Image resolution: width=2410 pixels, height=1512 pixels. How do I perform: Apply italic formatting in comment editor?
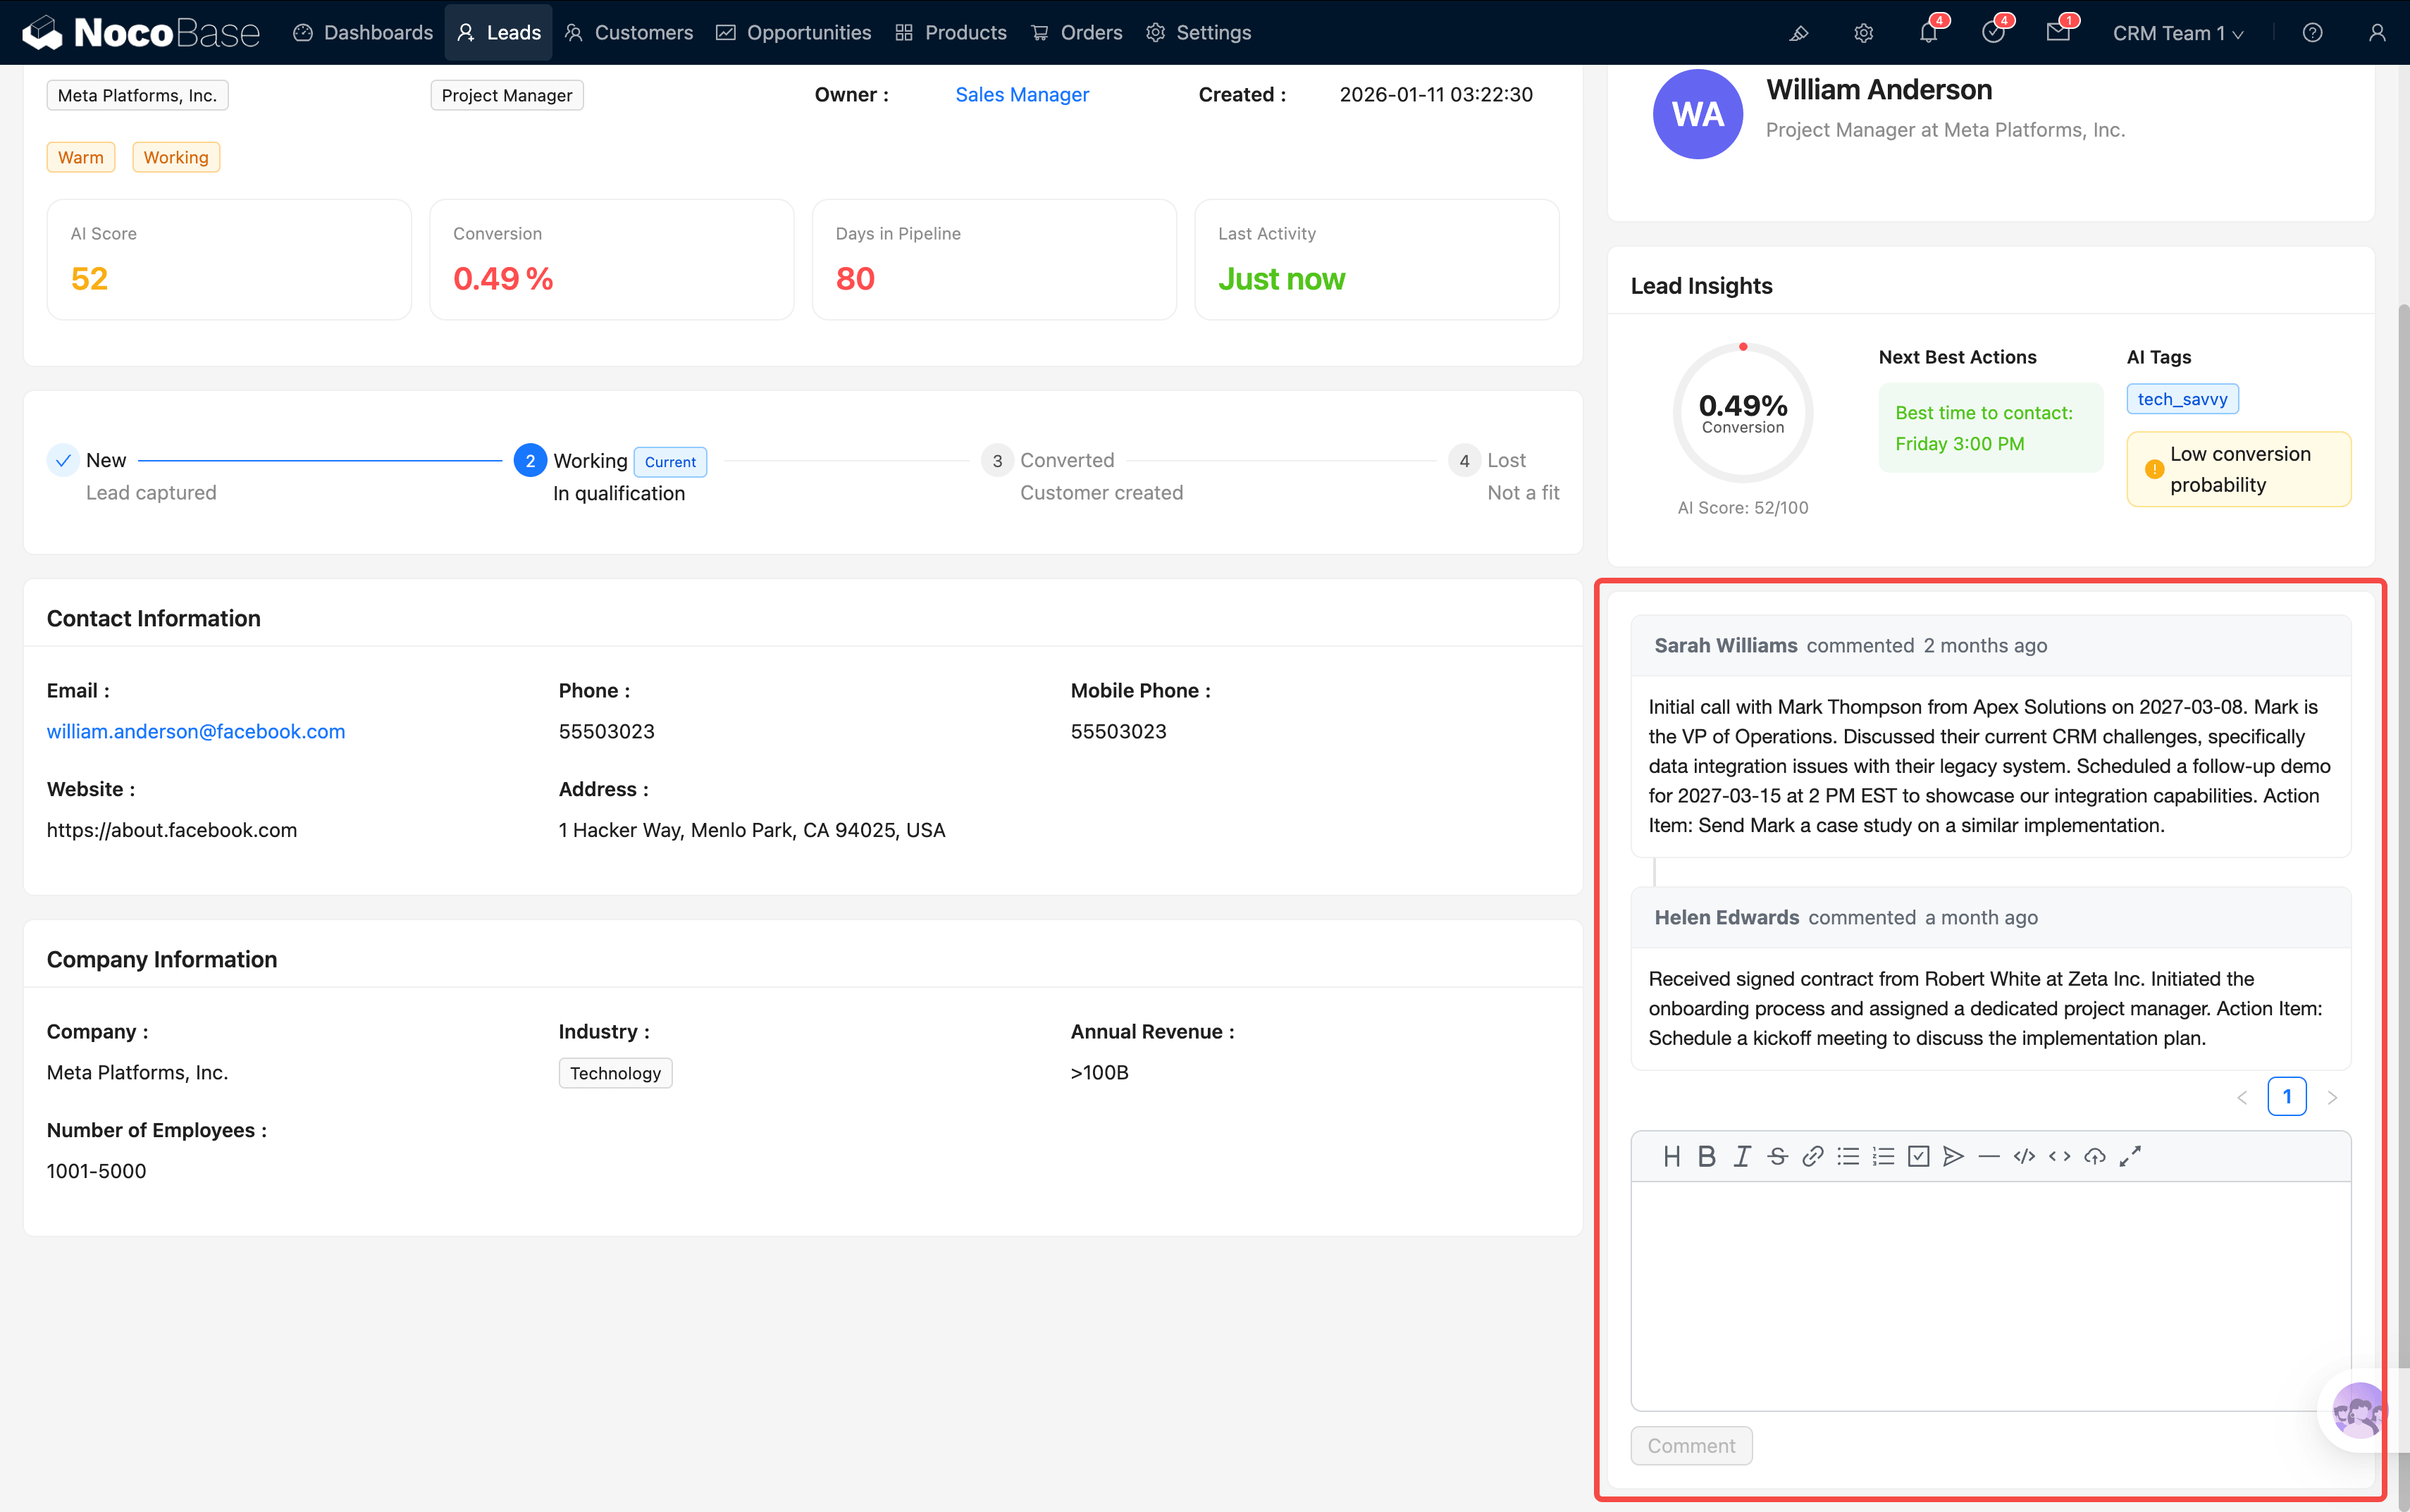point(1742,1156)
